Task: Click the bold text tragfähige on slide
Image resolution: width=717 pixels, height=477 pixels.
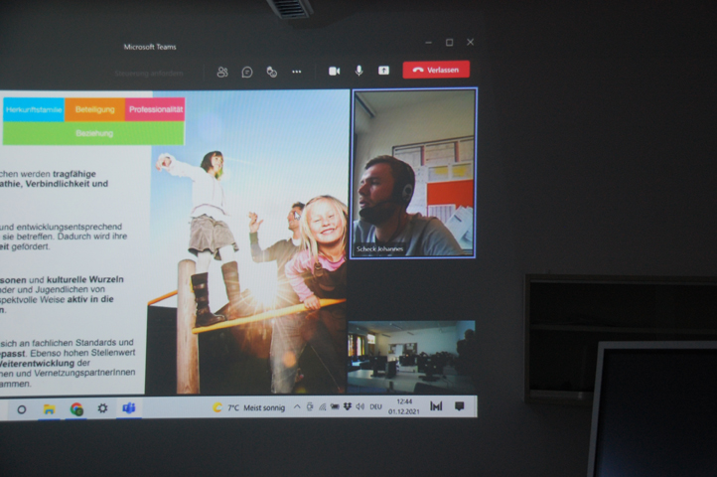Action: coord(74,174)
